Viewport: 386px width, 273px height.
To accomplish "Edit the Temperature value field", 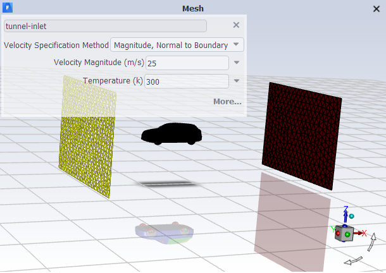I will pos(186,81).
